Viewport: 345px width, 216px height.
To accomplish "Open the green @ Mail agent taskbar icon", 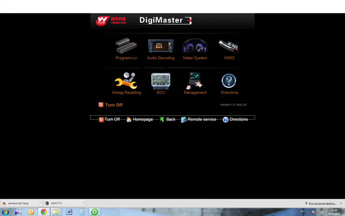I will click(94, 212).
